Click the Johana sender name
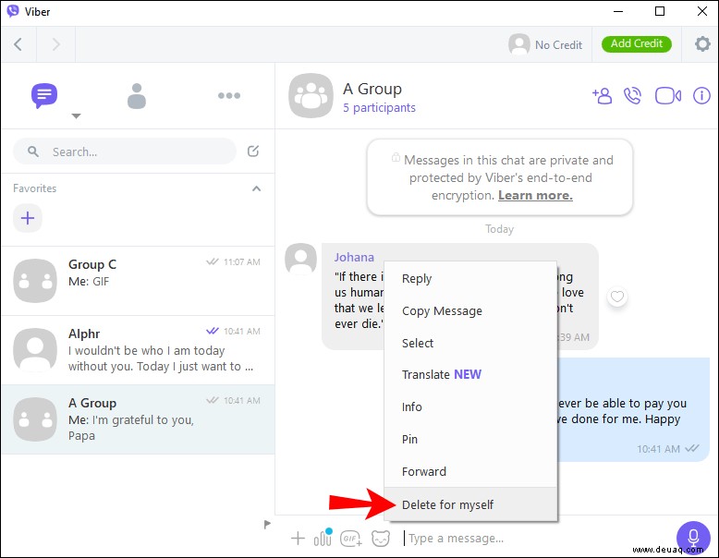Image resolution: width=719 pixels, height=558 pixels. (x=354, y=257)
